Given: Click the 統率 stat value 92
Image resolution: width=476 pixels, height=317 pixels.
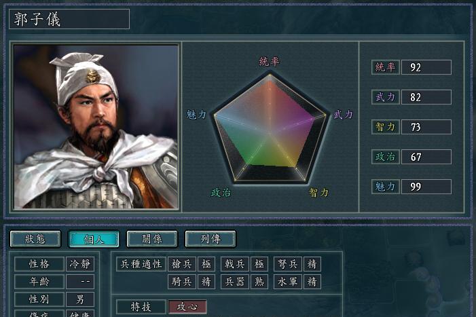Looking at the screenshot, I should tap(426, 67).
